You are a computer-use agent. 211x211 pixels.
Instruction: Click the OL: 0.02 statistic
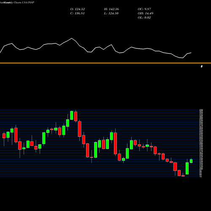144,18
